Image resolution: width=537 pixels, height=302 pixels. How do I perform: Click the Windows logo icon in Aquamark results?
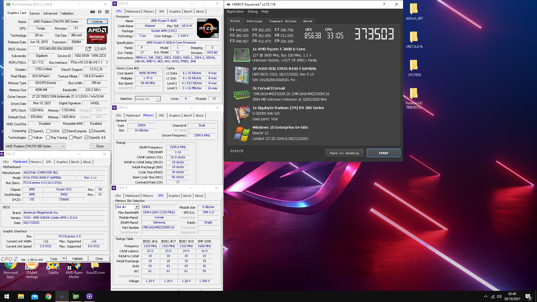pos(242,134)
